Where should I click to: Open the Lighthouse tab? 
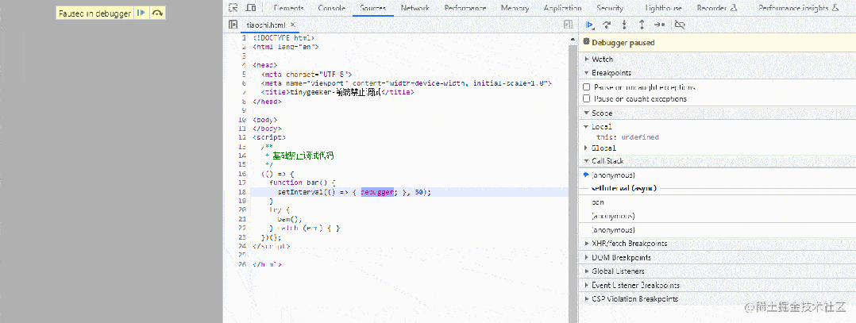click(x=663, y=8)
